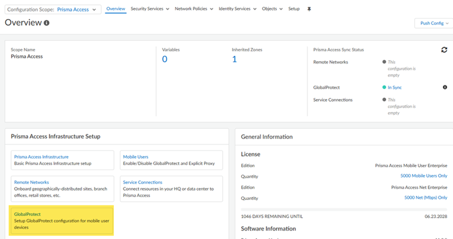Viewport: 453px width, 239px height.
Task: Expand the Network Policies menu
Action: (x=194, y=9)
